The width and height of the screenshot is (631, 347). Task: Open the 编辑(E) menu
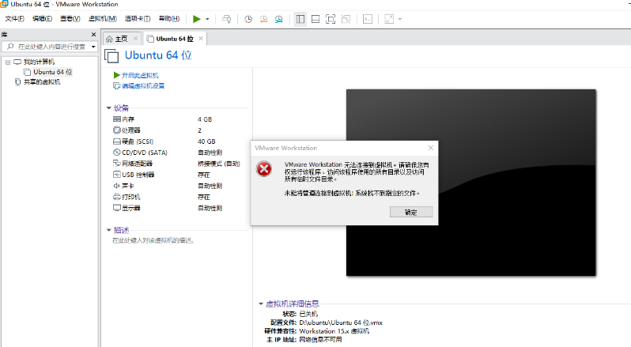click(x=42, y=18)
